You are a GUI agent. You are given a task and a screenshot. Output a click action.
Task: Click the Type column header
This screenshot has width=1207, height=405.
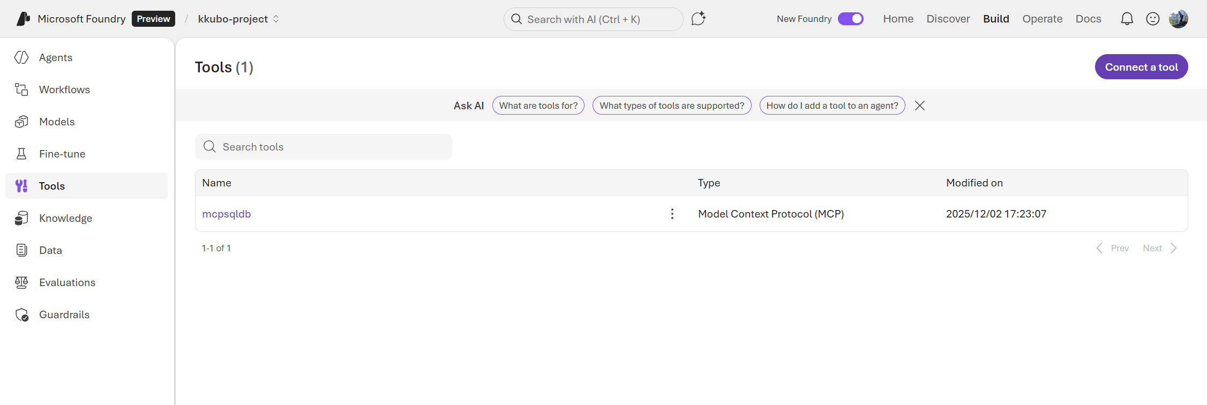click(709, 183)
